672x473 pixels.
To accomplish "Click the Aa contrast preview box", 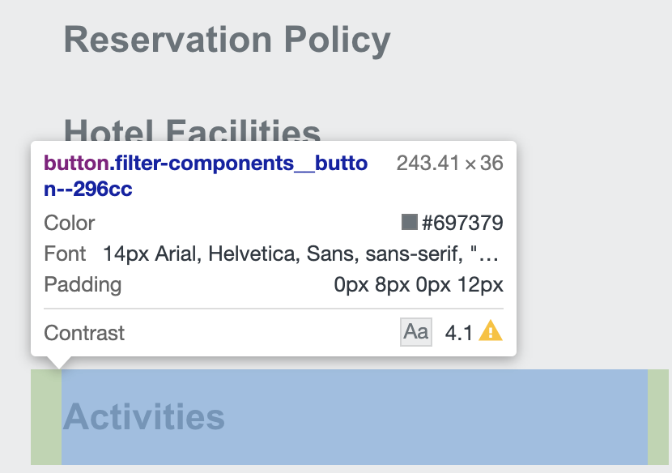I will (x=415, y=332).
